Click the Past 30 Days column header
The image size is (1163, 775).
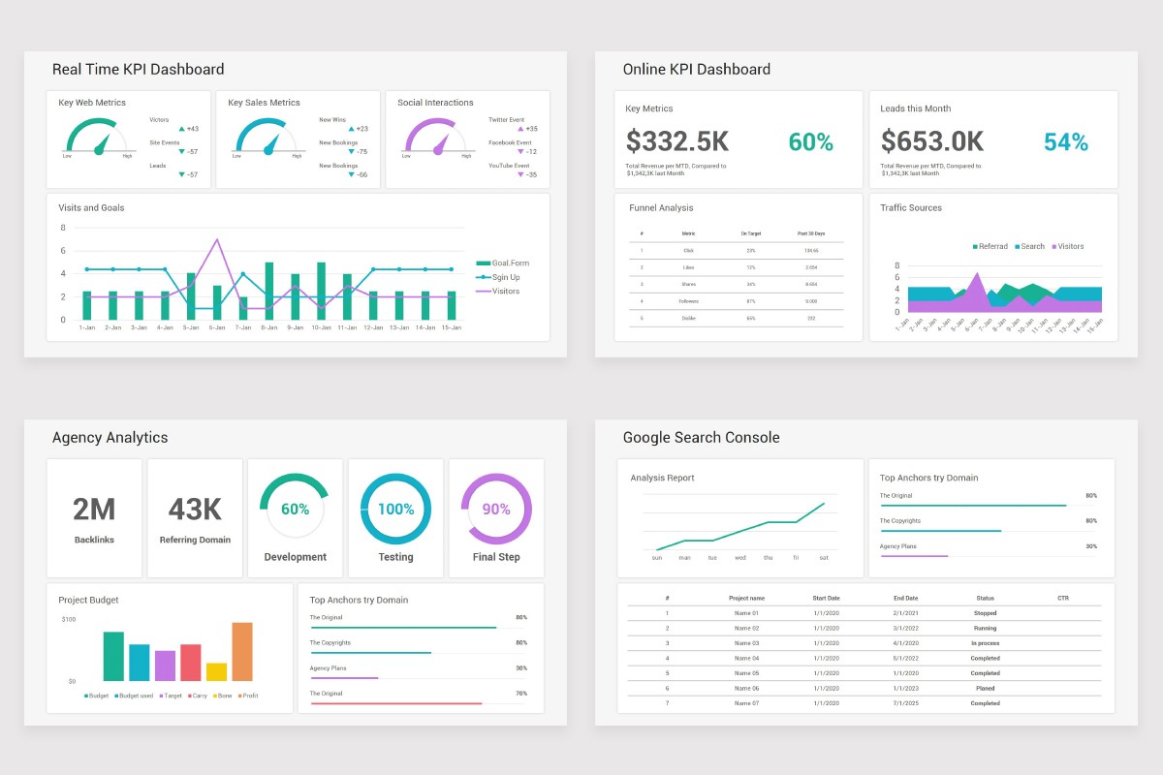pyautogui.click(x=811, y=233)
